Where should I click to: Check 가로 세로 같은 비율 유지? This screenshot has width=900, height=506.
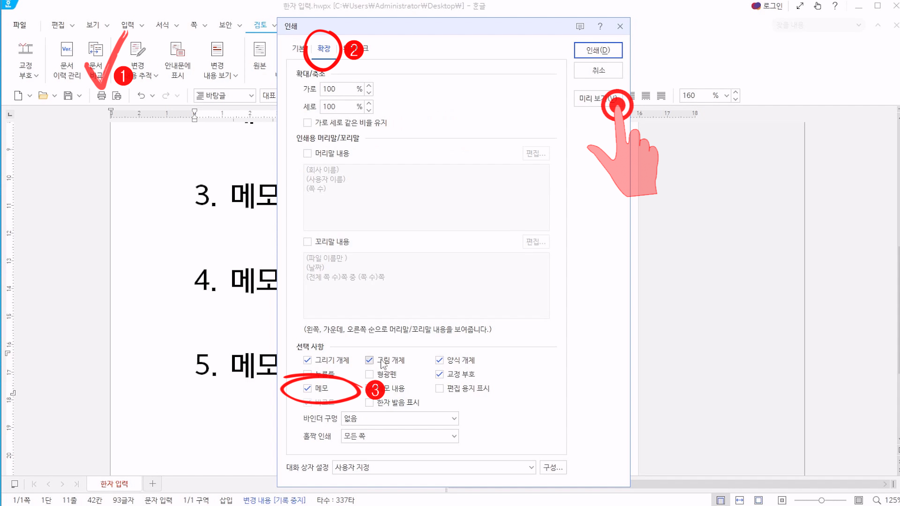pyautogui.click(x=307, y=123)
